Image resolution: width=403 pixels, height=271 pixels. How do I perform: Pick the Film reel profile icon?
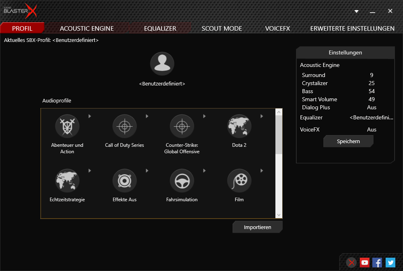pyautogui.click(x=239, y=181)
